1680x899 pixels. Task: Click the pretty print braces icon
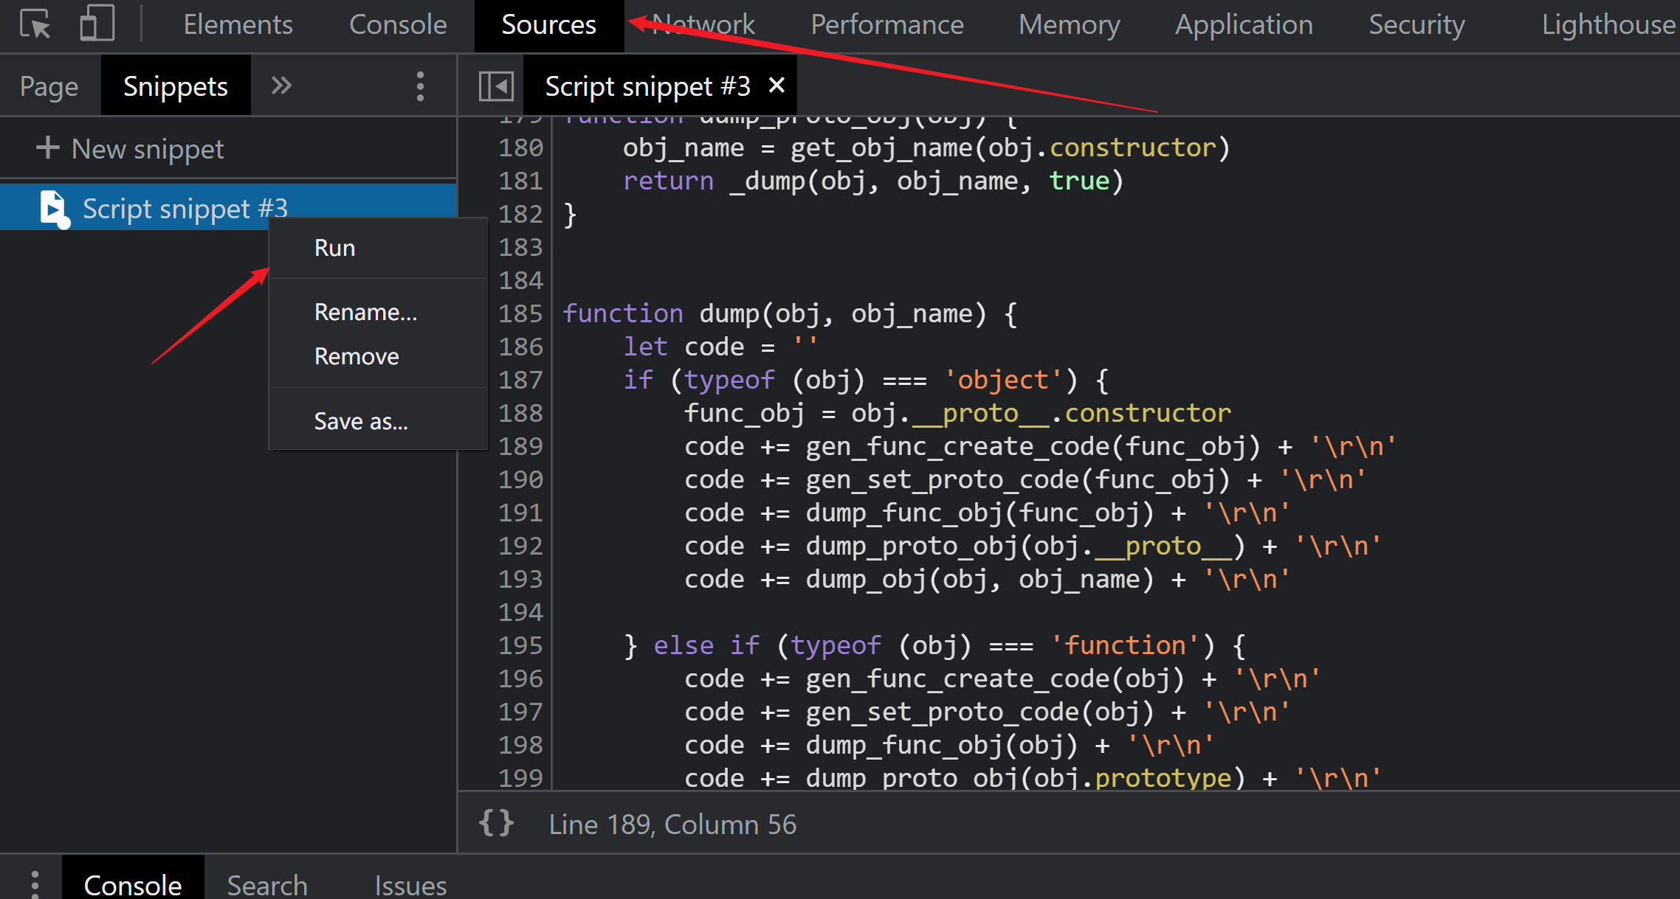tap(496, 823)
